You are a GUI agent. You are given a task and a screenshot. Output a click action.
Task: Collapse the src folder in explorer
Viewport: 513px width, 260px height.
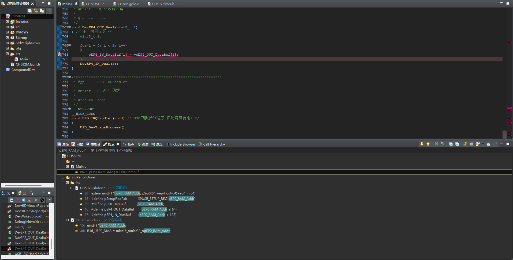pos(7,54)
